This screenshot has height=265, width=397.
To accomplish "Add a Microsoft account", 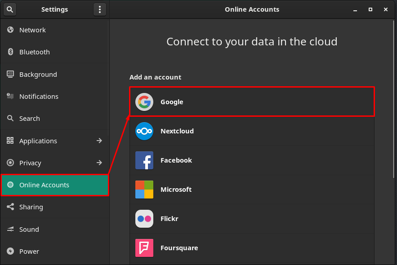I will [252, 190].
